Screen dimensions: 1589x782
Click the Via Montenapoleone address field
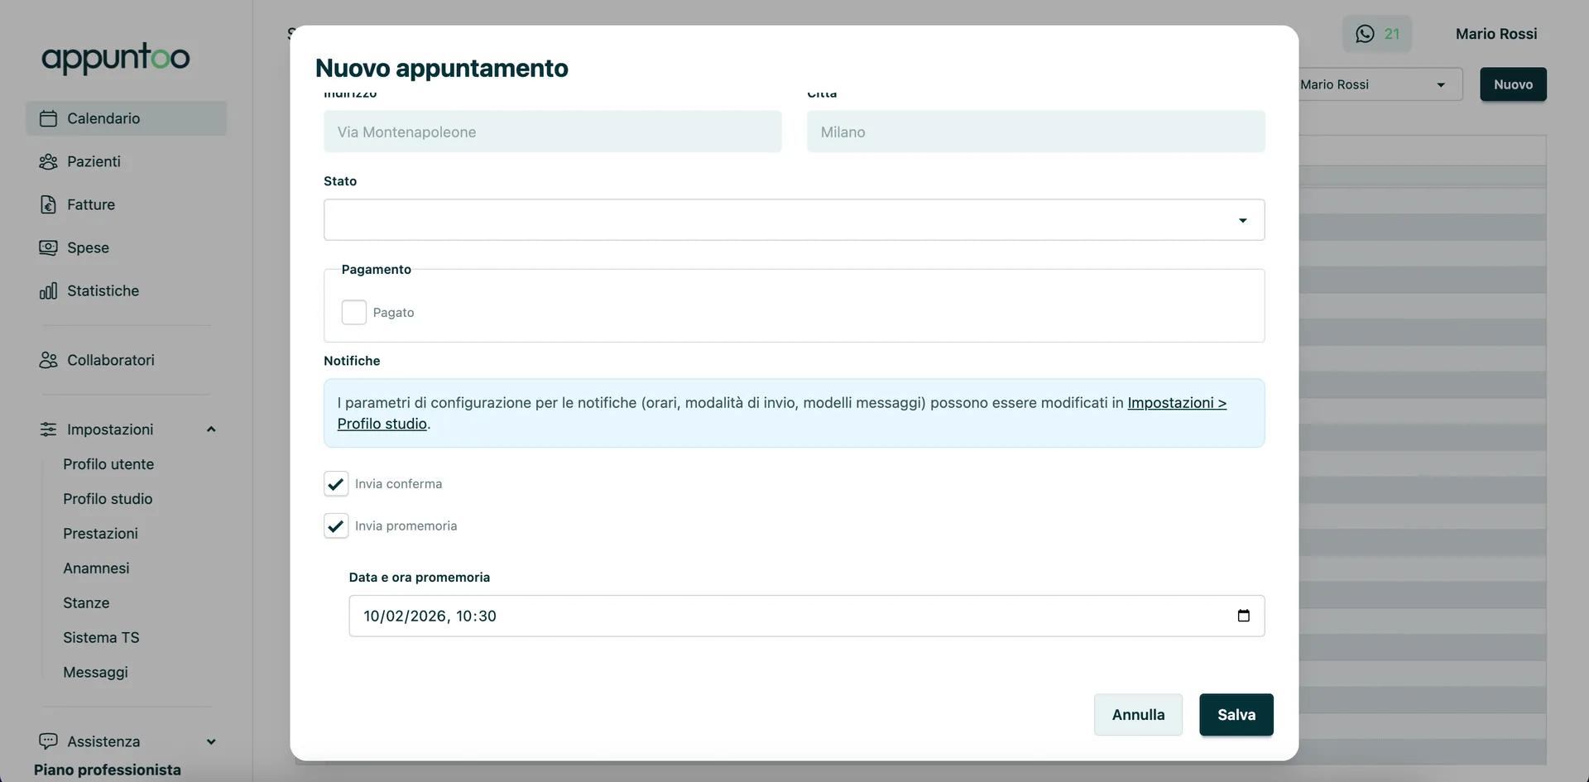552,132
